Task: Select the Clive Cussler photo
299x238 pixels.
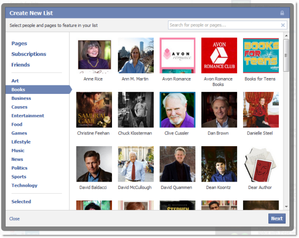Action: (x=177, y=110)
